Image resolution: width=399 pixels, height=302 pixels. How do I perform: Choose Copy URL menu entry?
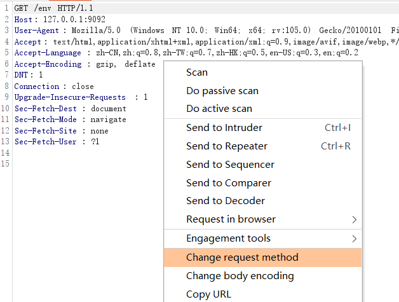tap(262, 294)
